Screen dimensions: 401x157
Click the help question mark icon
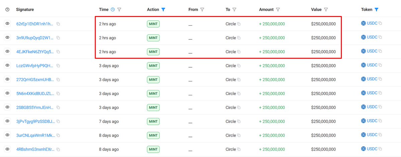(7, 10)
